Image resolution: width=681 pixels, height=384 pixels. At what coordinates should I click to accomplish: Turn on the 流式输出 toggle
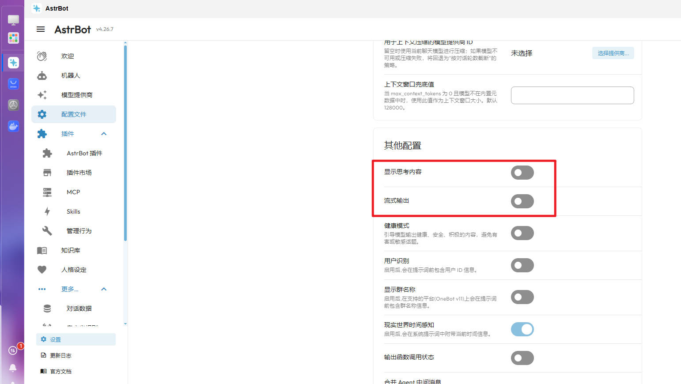522,201
